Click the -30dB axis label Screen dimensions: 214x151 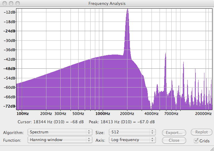tap(9, 40)
